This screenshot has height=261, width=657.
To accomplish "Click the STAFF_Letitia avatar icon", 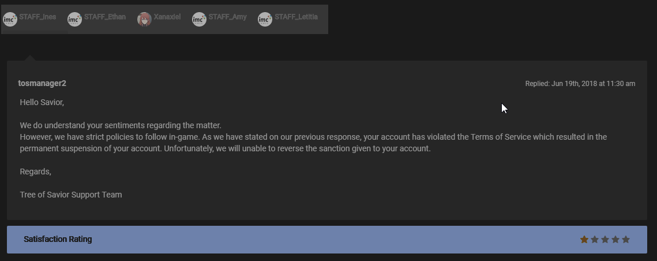I will click(265, 20).
